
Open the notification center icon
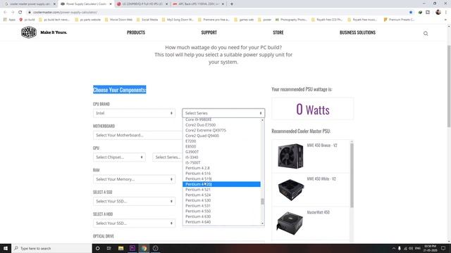pos(443,248)
